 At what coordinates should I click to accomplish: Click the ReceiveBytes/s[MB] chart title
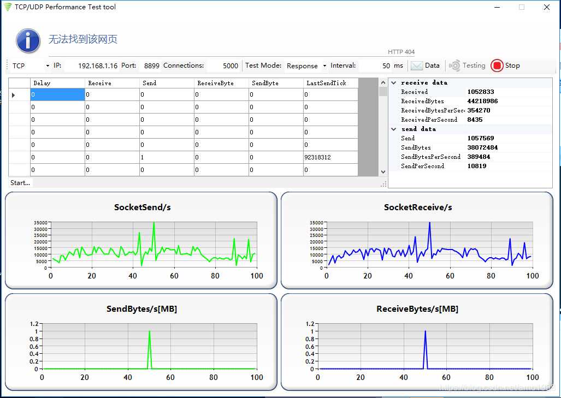pos(417,308)
